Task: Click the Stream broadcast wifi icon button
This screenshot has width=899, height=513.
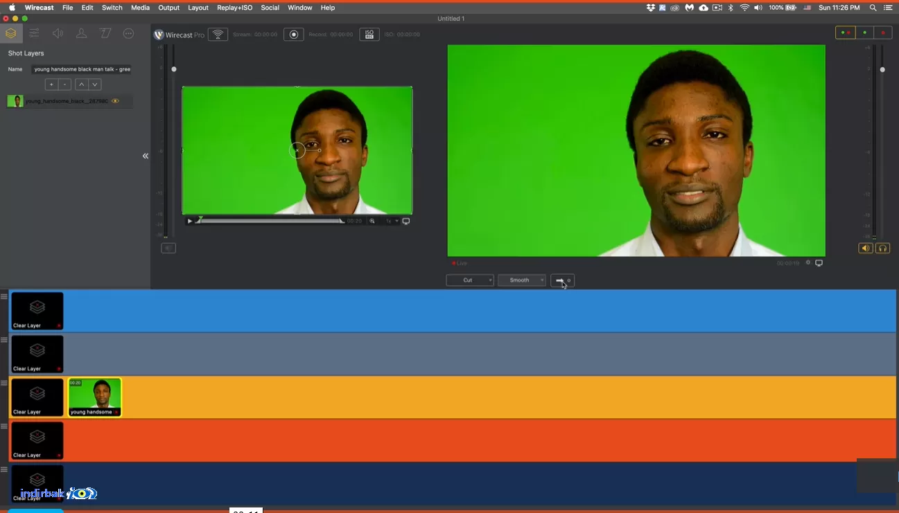Action: point(218,34)
